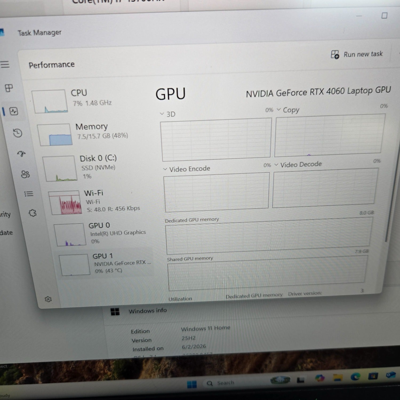Click the CPU usage mini graph
Image resolution: width=400 pixels, height=400 pixels.
point(50,101)
